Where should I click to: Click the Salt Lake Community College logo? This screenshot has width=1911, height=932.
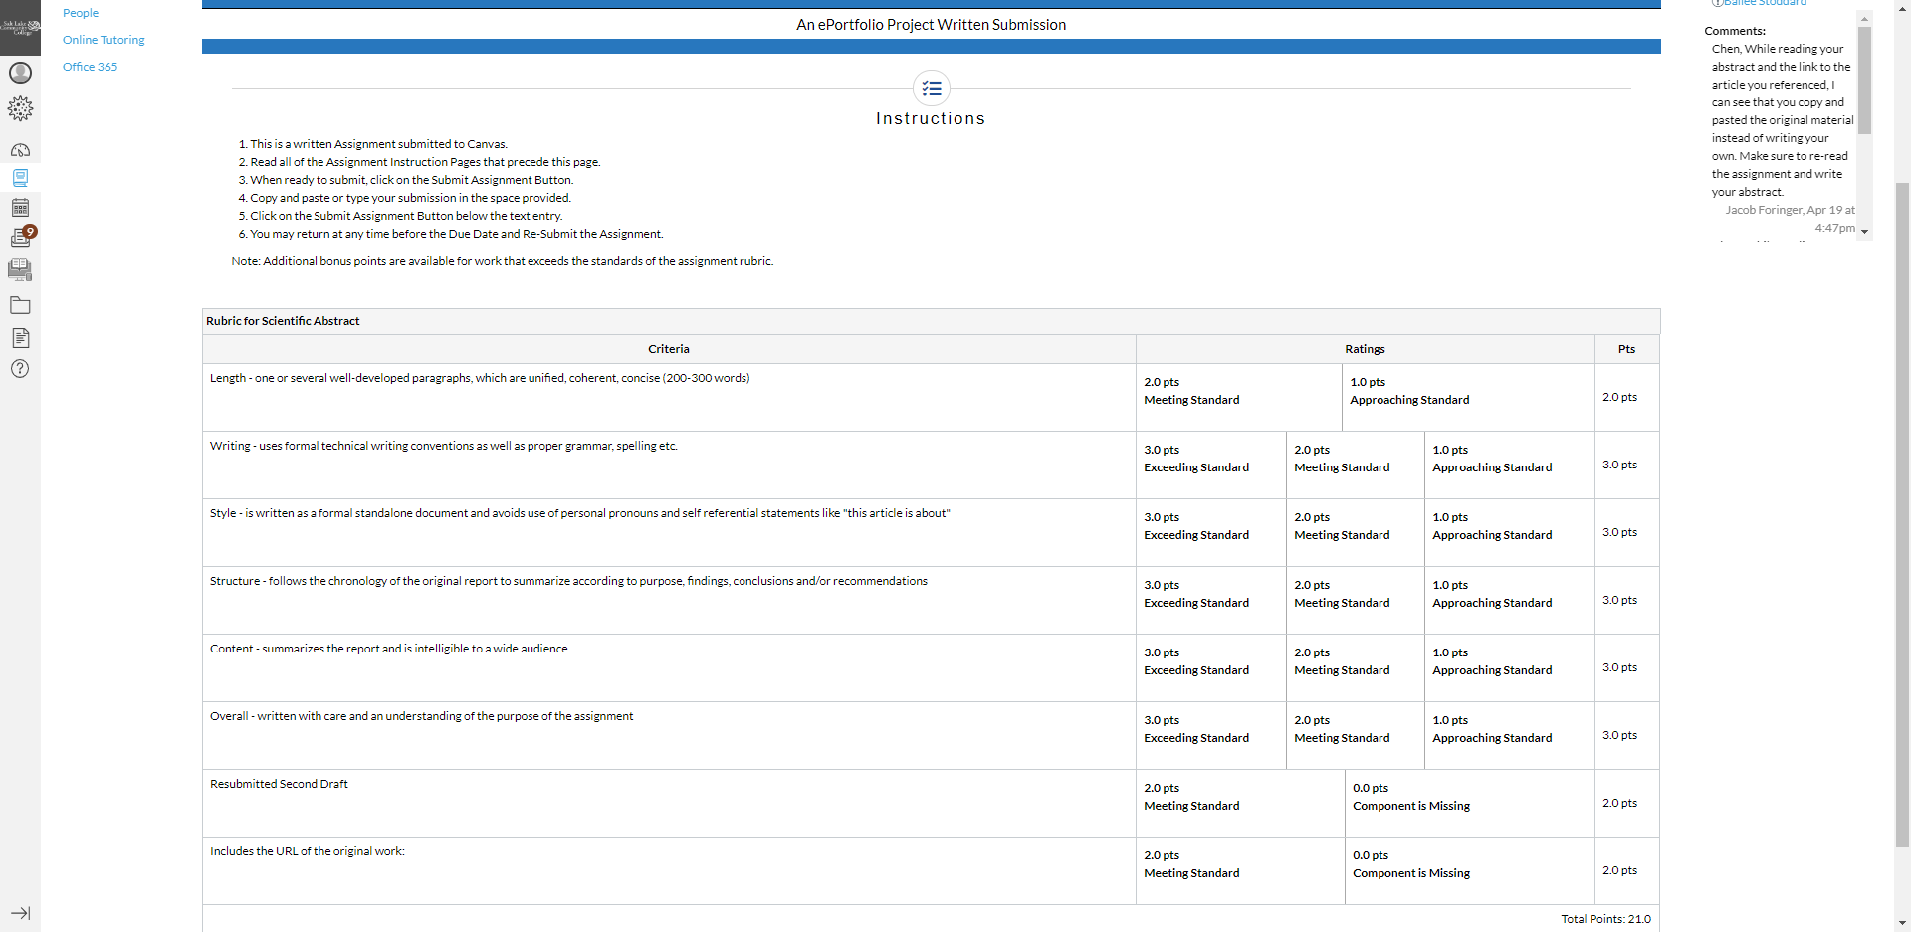20,27
